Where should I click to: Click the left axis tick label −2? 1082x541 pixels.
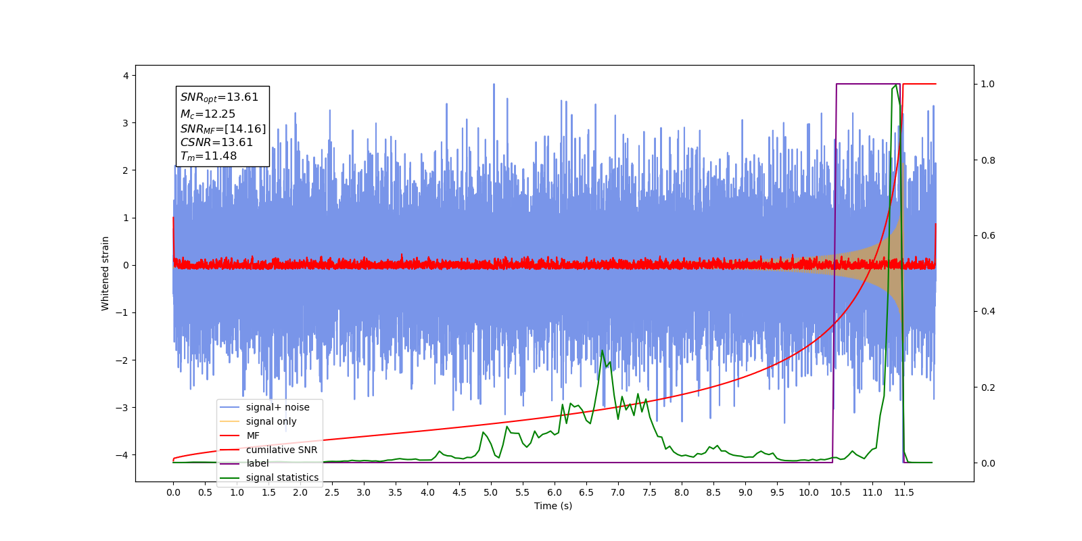[122, 360]
